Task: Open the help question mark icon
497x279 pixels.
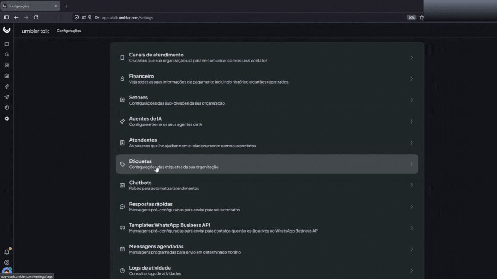Action: coord(6,263)
